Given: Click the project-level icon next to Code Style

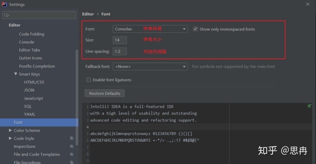Looking at the screenshot, I should (72, 138).
